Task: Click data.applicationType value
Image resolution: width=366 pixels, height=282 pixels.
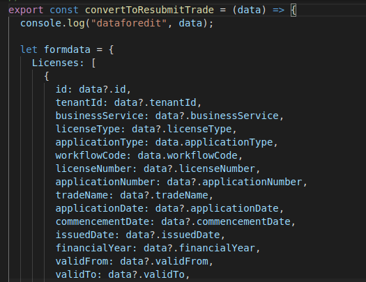Action: point(214,142)
